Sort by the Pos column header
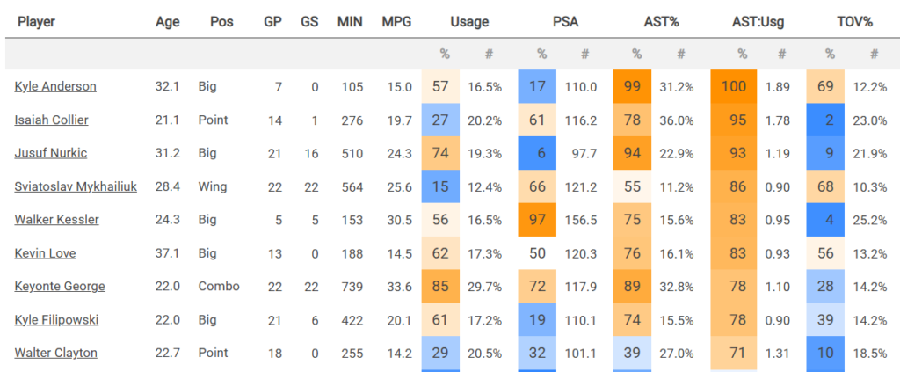 tap(222, 22)
